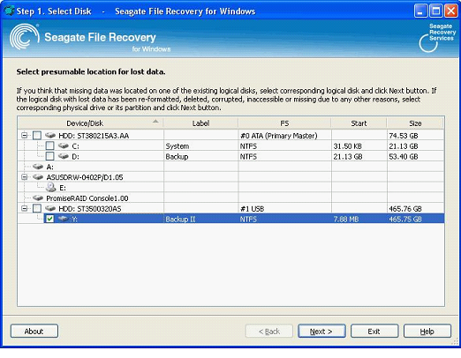This screenshot has width=461, height=358.
Task: Click the Seagate spiral logo in the banner
Action: [x=24, y=37]
